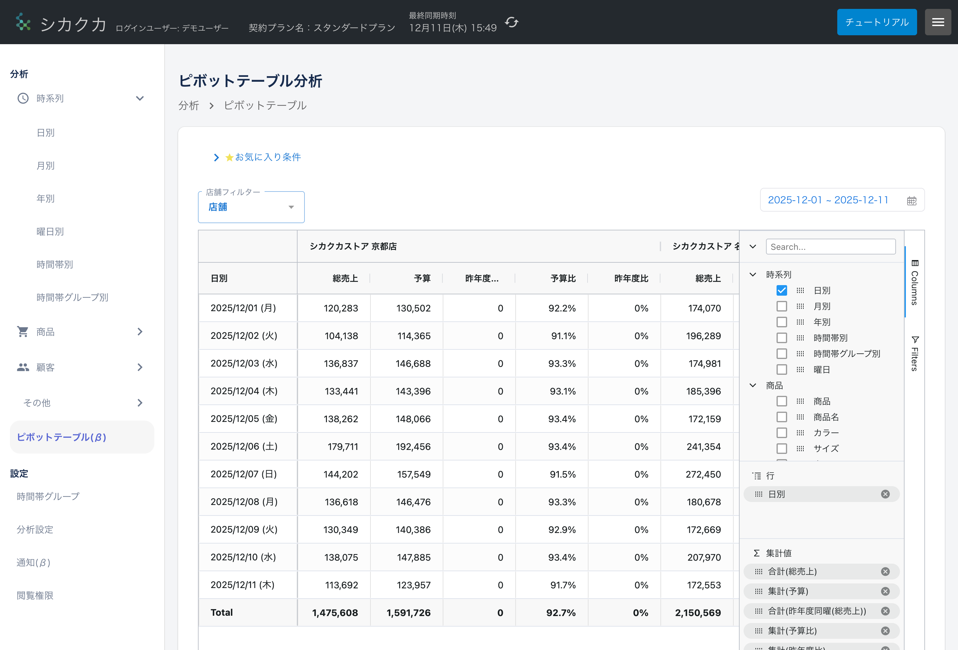
Task: Click the sync refresh icon in header
Action: pyautogui.click(x=512, y=22)
